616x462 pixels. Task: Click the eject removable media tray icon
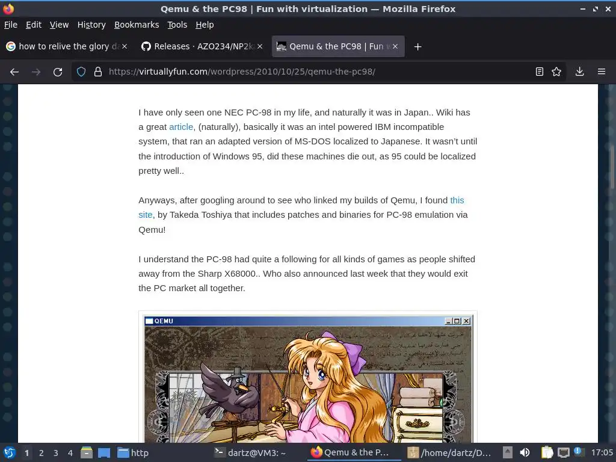pos(508,452)
